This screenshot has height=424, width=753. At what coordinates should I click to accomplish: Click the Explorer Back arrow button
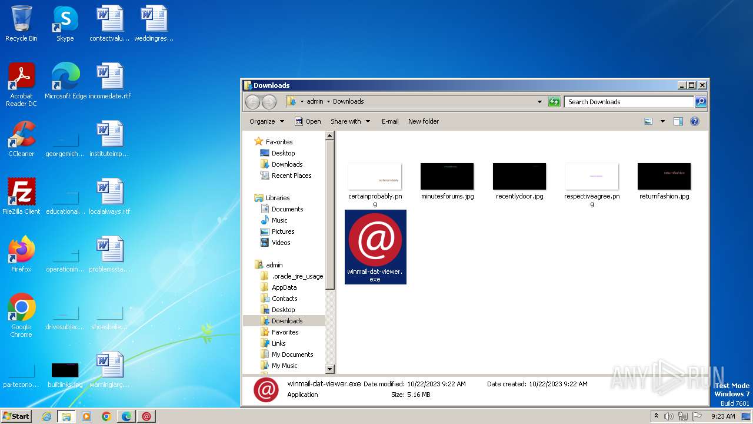tap(252, 102)
